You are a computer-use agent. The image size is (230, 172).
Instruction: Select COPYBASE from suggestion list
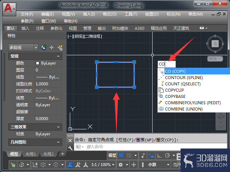pos(194,97)
